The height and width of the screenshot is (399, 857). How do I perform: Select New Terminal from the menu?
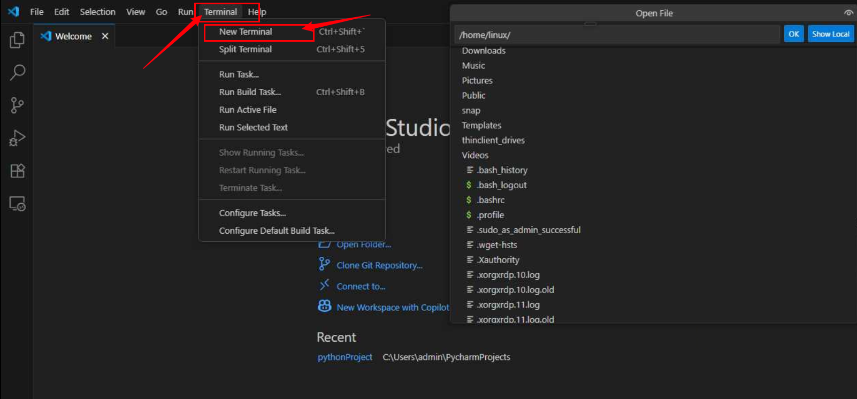tap(246, 32)
